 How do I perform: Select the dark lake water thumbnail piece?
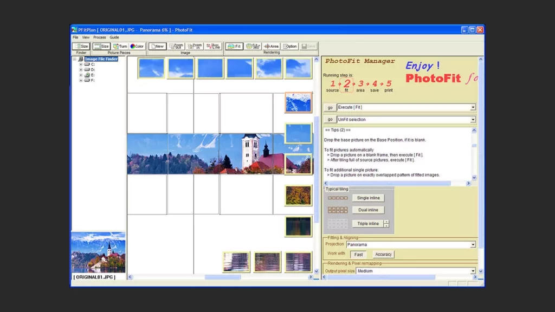299,226
